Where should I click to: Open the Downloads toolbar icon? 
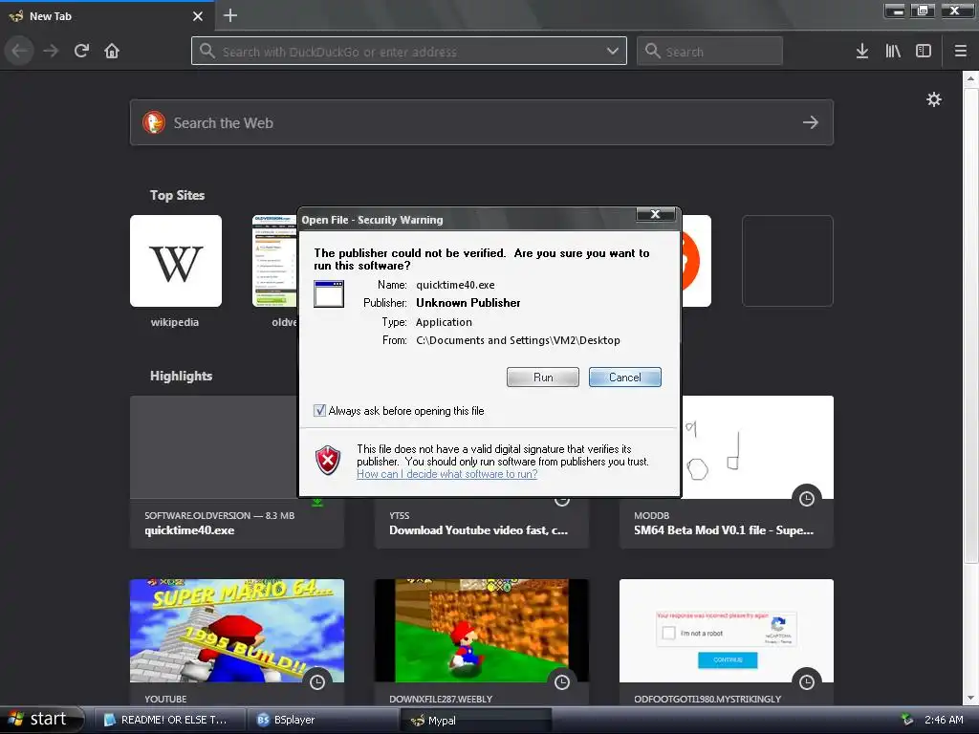coord(862,51)
